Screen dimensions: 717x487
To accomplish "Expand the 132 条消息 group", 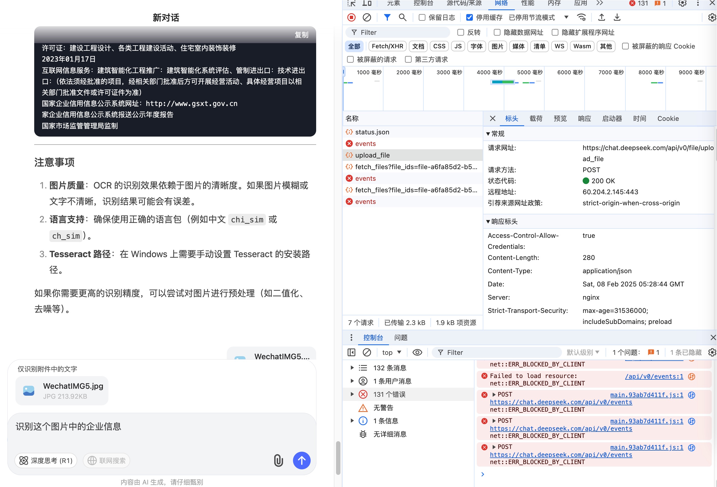I will coord(352,368).
